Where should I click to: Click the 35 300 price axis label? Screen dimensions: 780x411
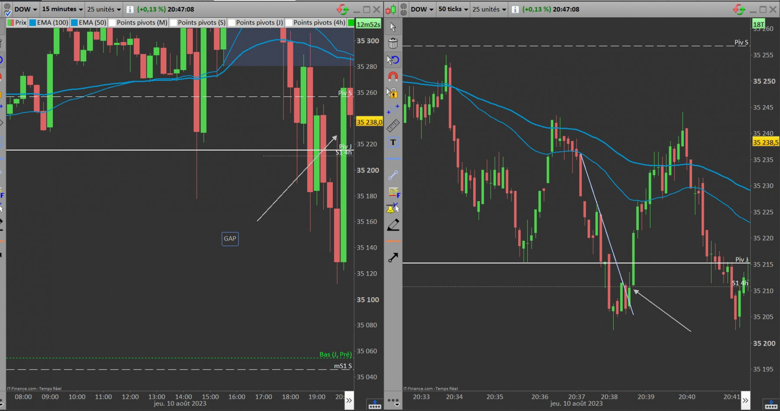[x=368, y=41]
